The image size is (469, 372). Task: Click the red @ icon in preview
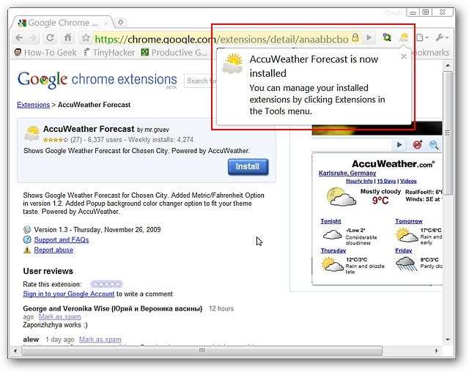417,145
